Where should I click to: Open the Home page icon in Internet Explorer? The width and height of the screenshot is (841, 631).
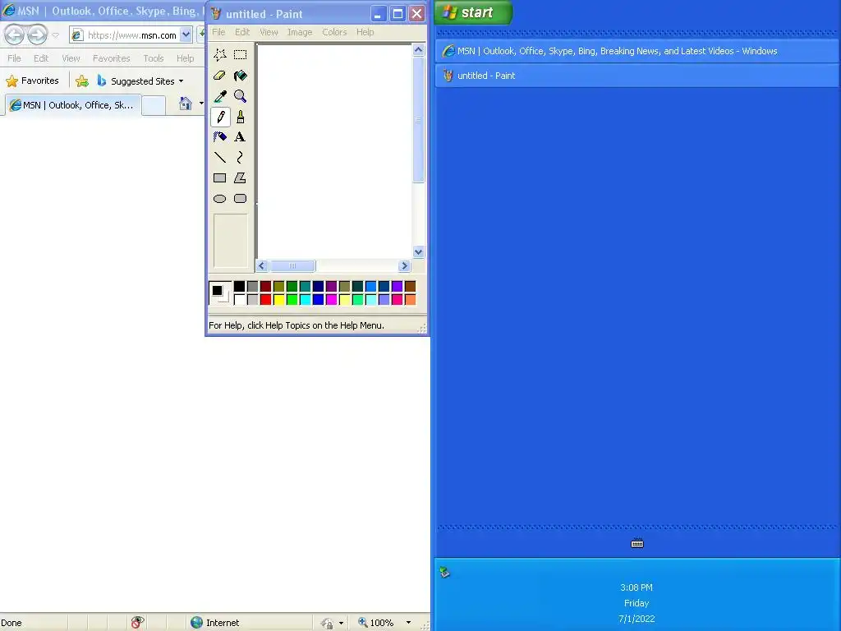point(186,103)
